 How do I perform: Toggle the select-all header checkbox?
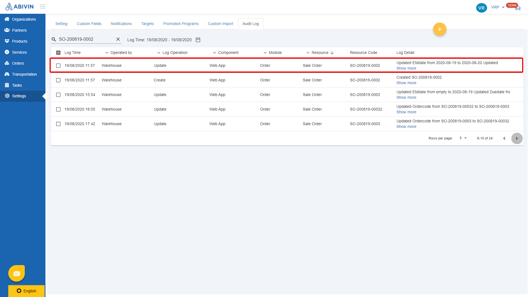click(x=58, y=53)
